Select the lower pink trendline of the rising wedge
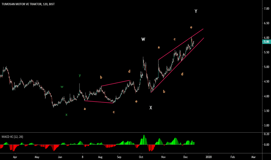The width and height of the screenshot is (271, 160). point(177,65)
